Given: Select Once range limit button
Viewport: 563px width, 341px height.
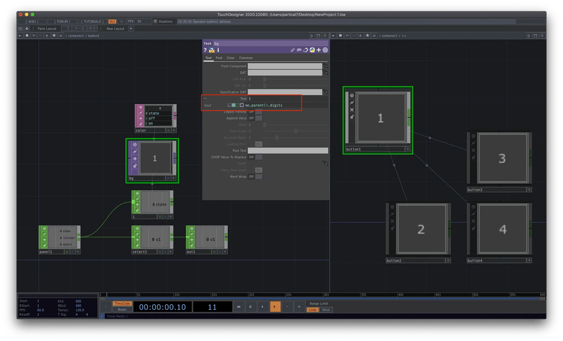Looking at the screenshot, I should click(326, 309).
